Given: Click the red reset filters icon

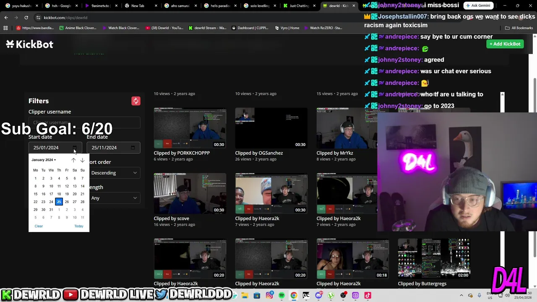Looking at the screenshot, I should [136, 101].
